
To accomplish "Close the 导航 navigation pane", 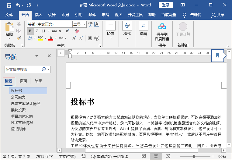I will pos(49,56).
